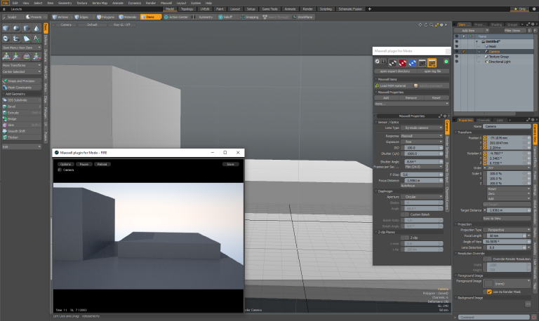Select the cone primitive tool
Screen dimensions: 539x321
[36, 29]
